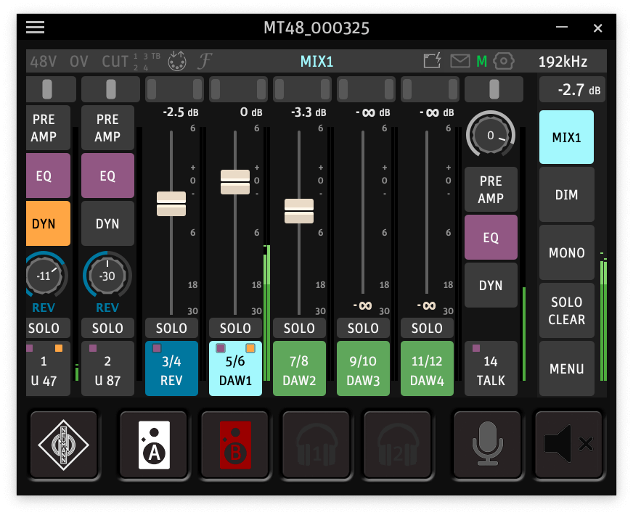Select headphone output 1
The image size is (633, 515).
coord(316,445)
